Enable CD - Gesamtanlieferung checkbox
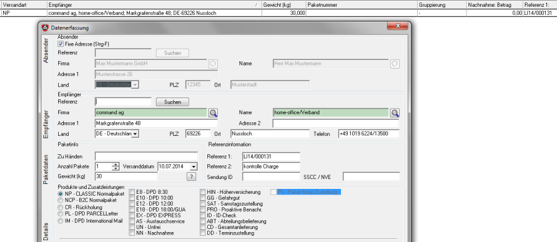This screenshot has width=557, height=242. [x=202, y=227]
